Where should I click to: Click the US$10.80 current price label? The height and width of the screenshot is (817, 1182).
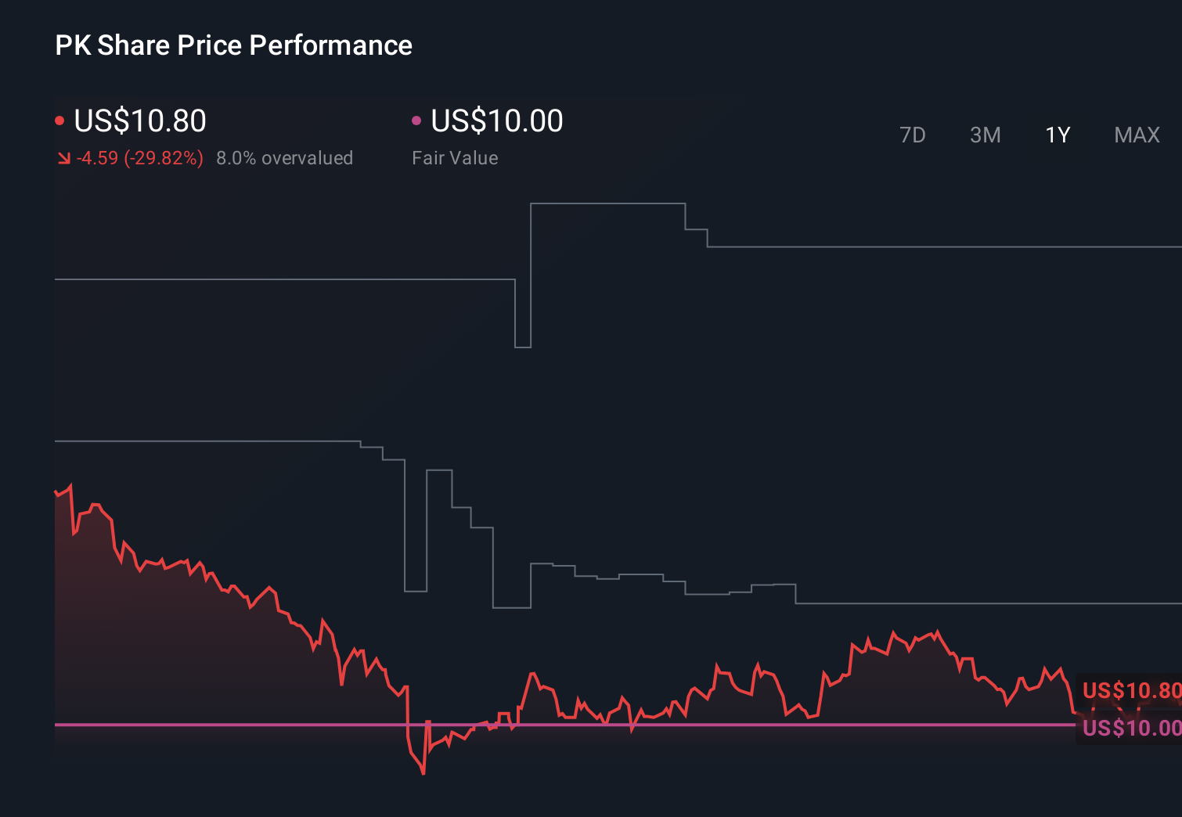(139, 121)
